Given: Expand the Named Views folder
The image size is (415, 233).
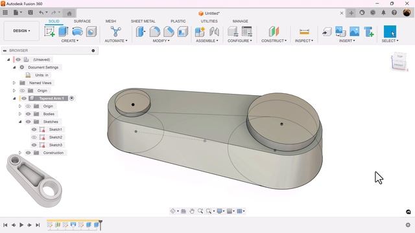Looking at the screenshot, I should [x=14, y=83].
